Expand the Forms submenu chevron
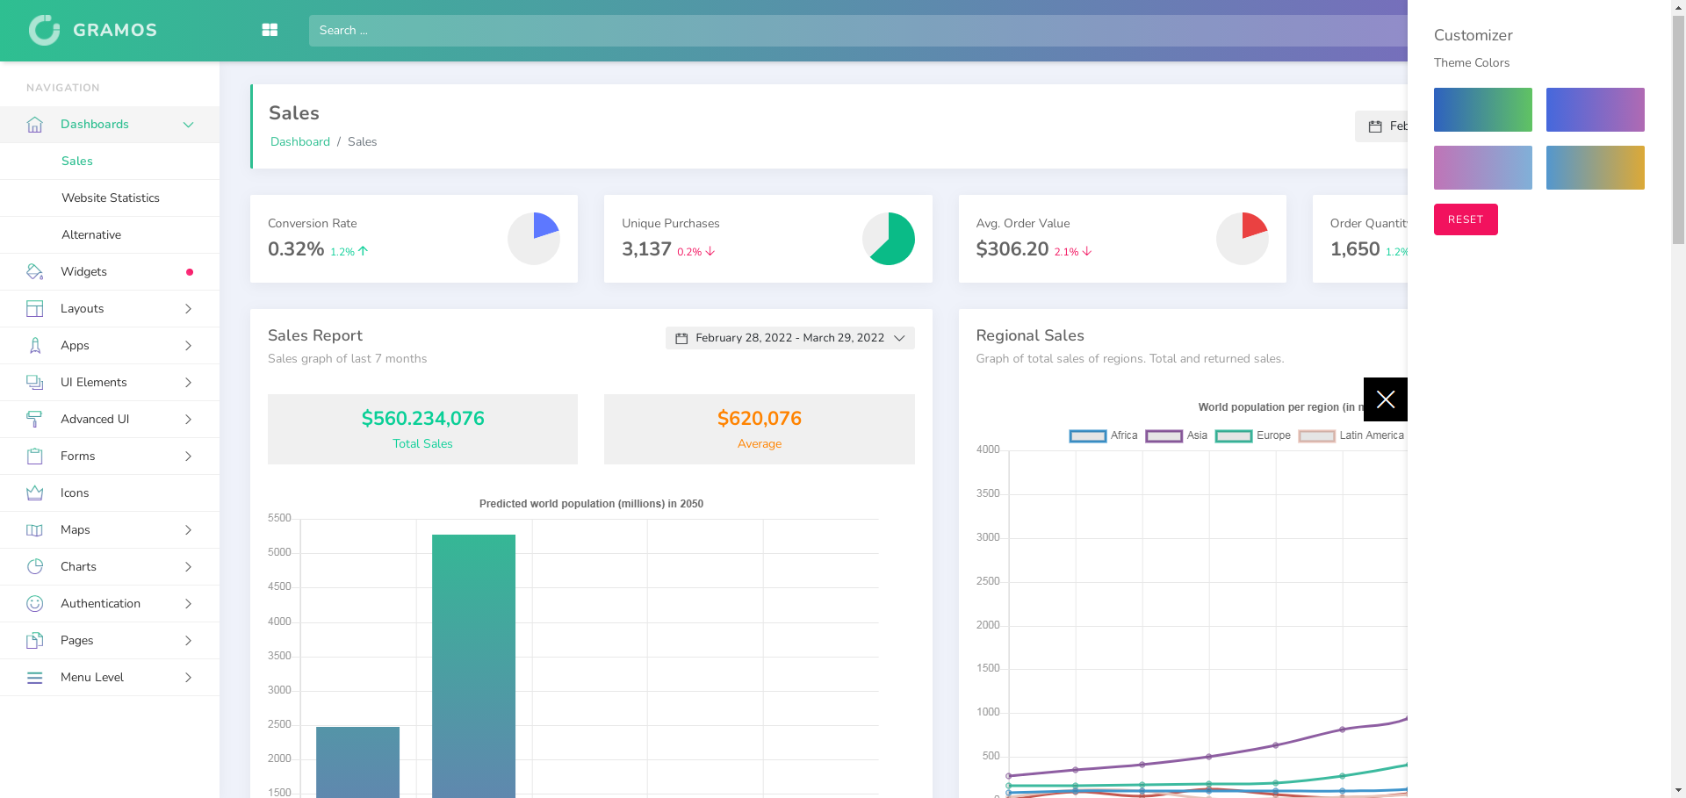Image resolution: width=1686 pixels, height=798 pixels. point(188,457)
